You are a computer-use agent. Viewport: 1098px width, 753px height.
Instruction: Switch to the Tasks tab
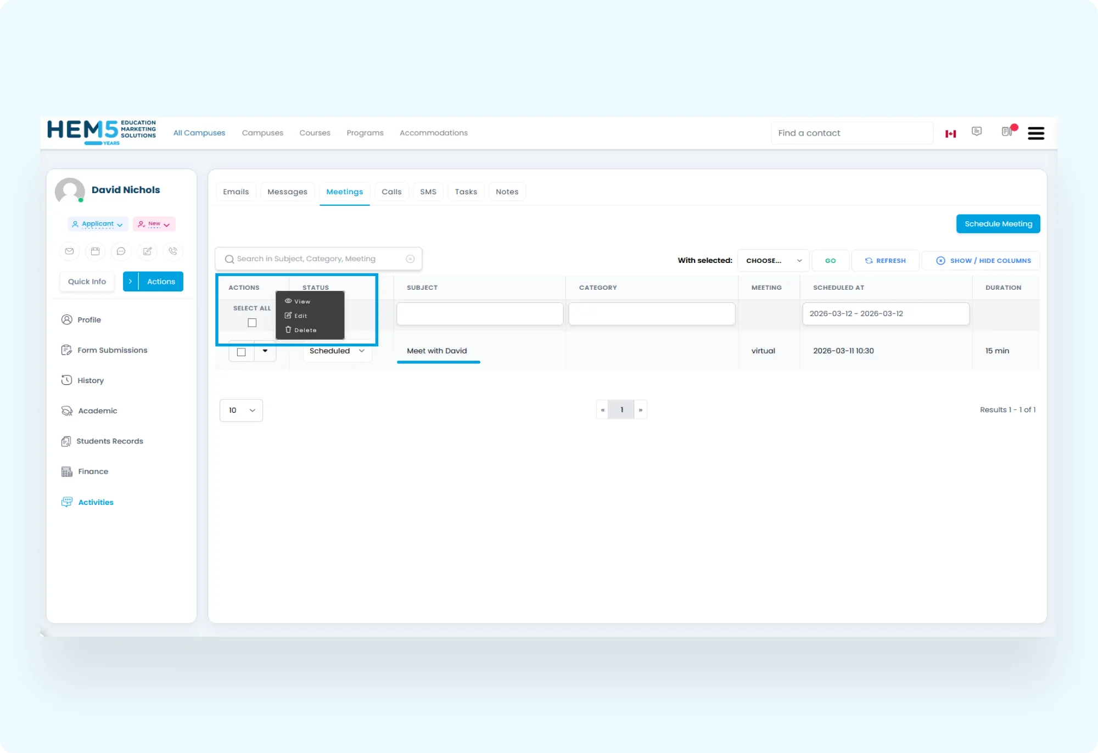point(466,191)
